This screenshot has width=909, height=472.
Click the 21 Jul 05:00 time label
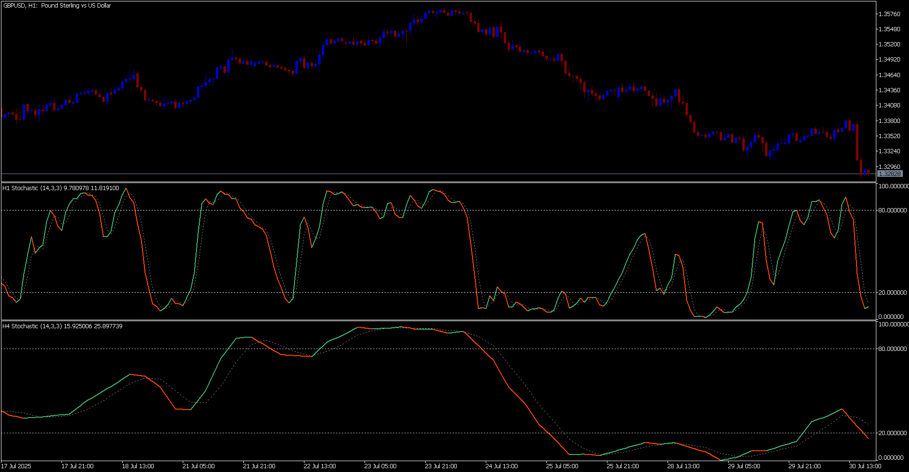(199, 466)
